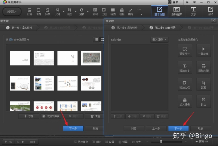Click 取消 in right batch dialog
This screenshot has width=218, height=146.
coord(201,128)
